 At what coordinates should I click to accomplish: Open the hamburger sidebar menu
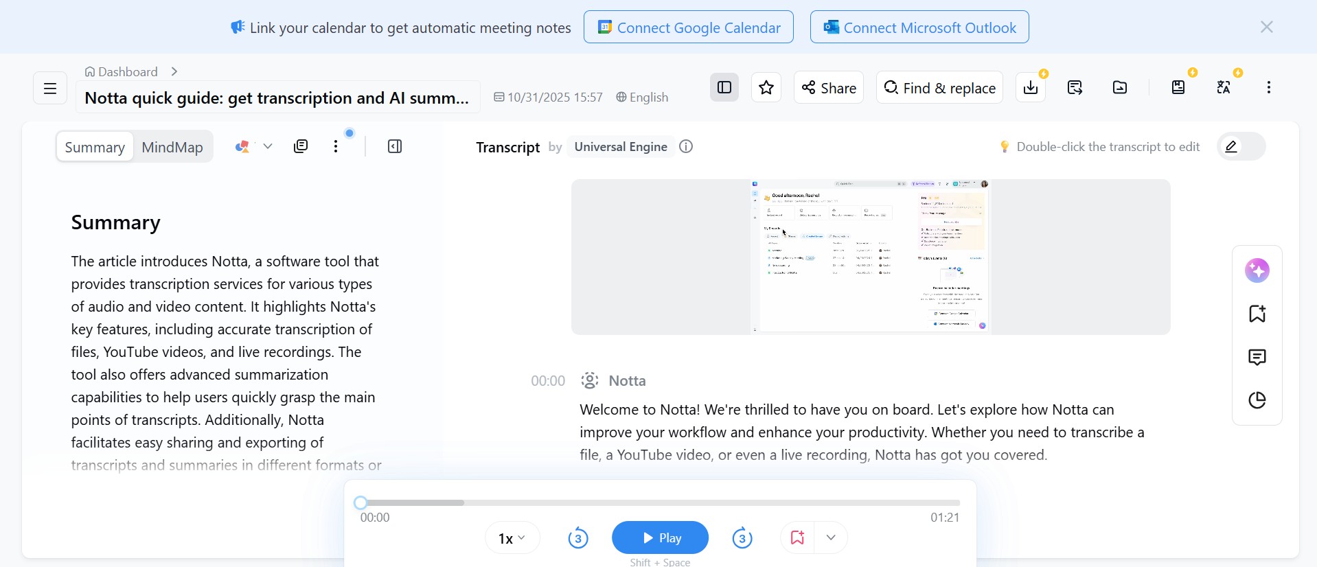tap(50, 88)
